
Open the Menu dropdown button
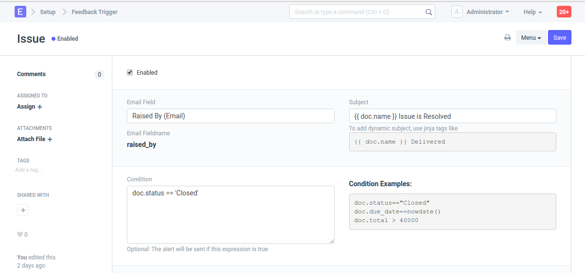(x=531, y=38)
